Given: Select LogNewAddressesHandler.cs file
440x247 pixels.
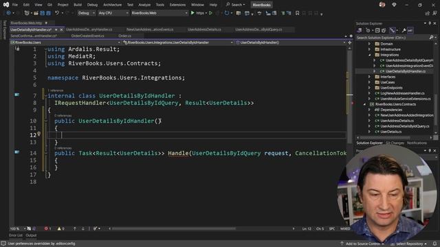Looking at the screenshot, I should click(x=402, y=93).
